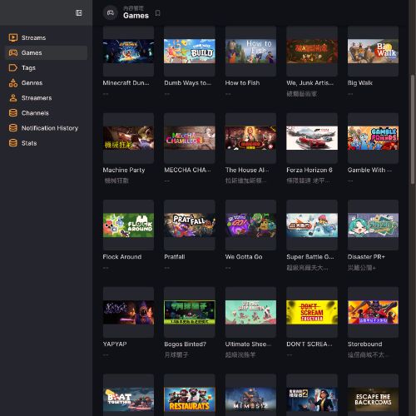This screenshot has height=416, width=416.
Task: Click the Channels database icon
Action: pyautogui.click(x=13, y=113)
